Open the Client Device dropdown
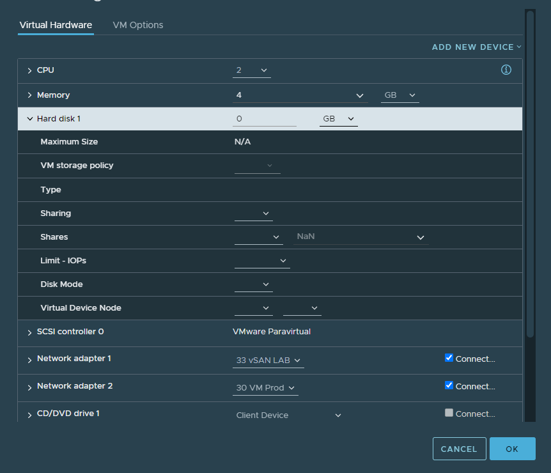Screen dimensions: 551x473 [x=288, y=415]
